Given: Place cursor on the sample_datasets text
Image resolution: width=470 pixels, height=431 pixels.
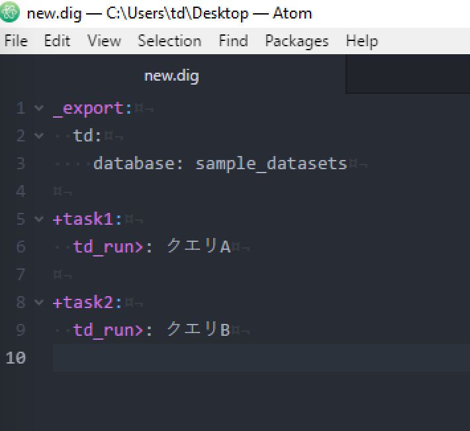Looking at the screenshot, I should 271,164.
